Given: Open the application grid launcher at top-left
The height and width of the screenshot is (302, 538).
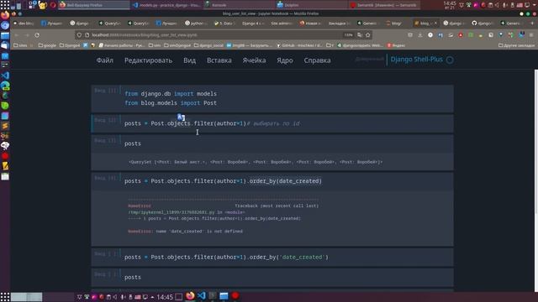Looking at the screenshot, I should click(5, 4).
